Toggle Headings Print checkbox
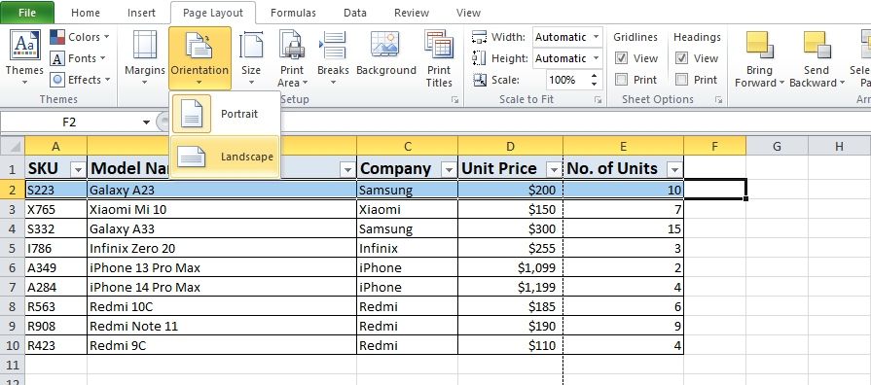Viewport: 871px width, 385px height. click(681, 80)
